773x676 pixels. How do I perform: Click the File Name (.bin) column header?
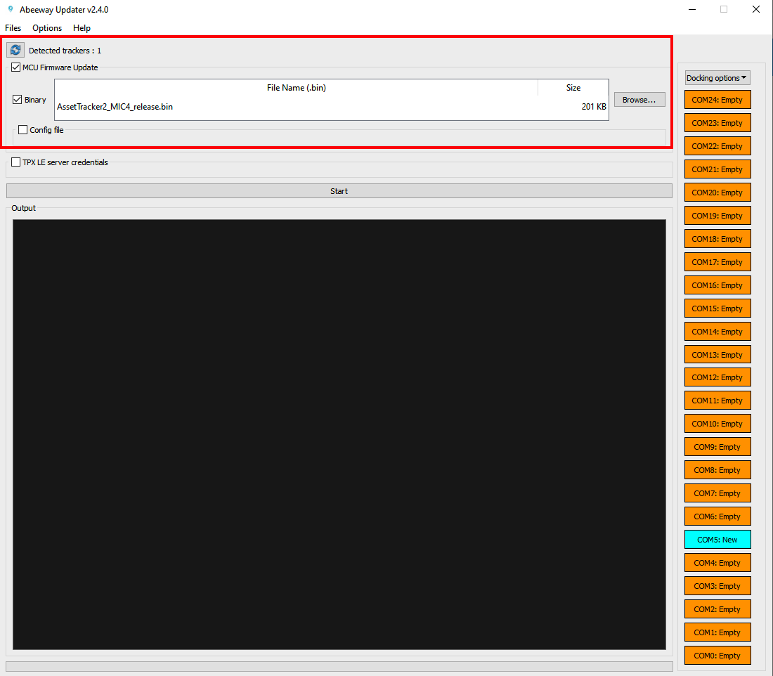297,88
